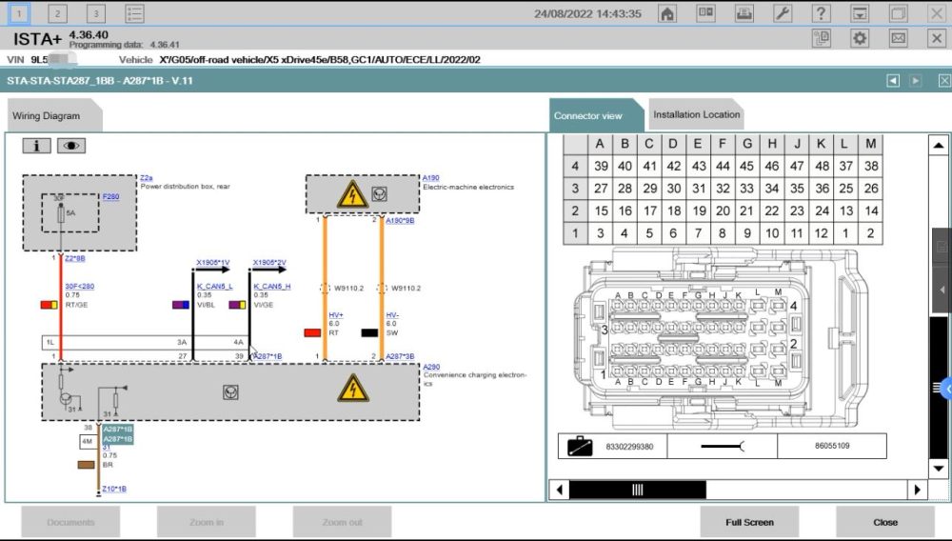Open F280 fuse link
This screenshot has height=541, width=952.
point(111,197)
